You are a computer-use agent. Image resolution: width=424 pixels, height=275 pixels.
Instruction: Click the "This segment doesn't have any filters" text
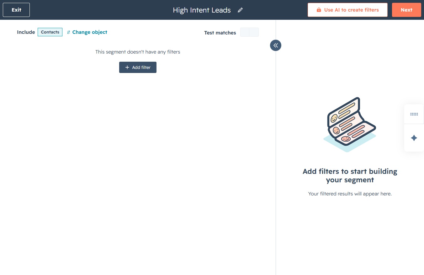138,52
